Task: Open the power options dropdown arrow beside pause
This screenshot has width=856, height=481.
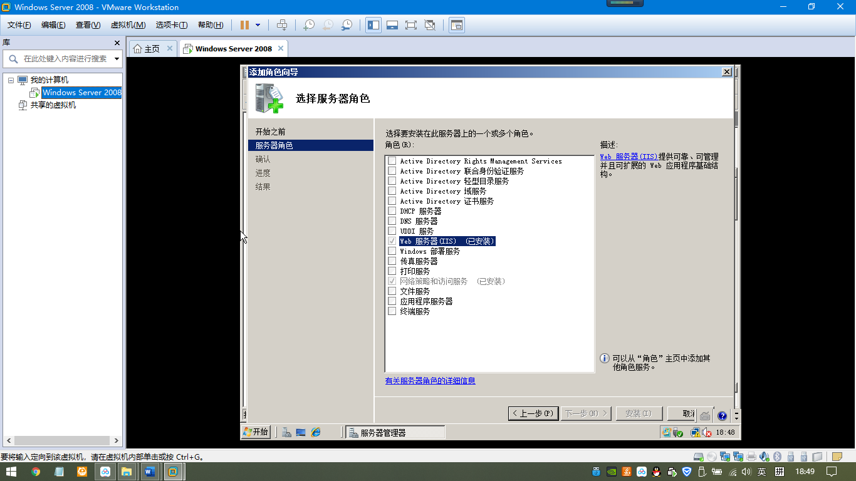Action: point(258,25)
